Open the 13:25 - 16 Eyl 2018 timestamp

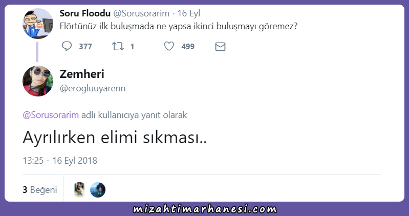(60, 160)
